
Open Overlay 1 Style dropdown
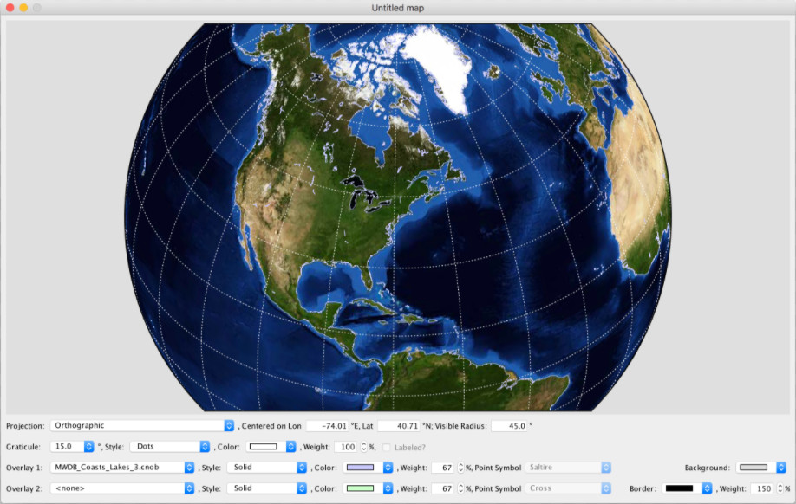(266, 468)
